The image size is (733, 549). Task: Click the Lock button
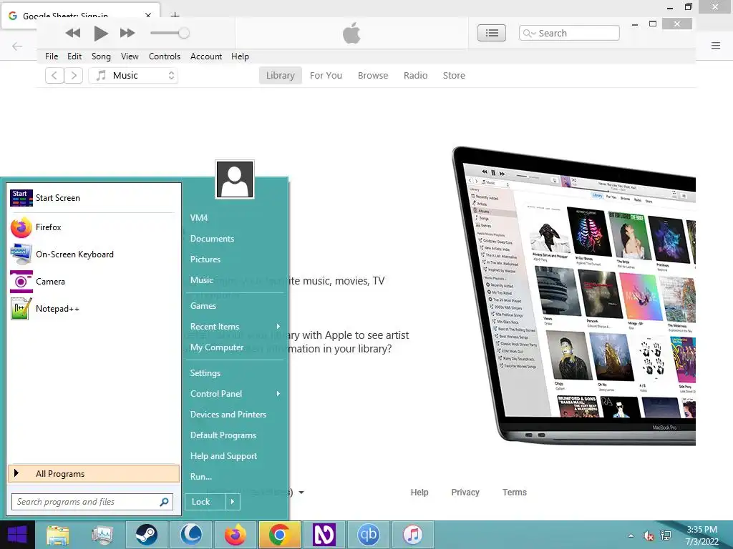point(205,502)
